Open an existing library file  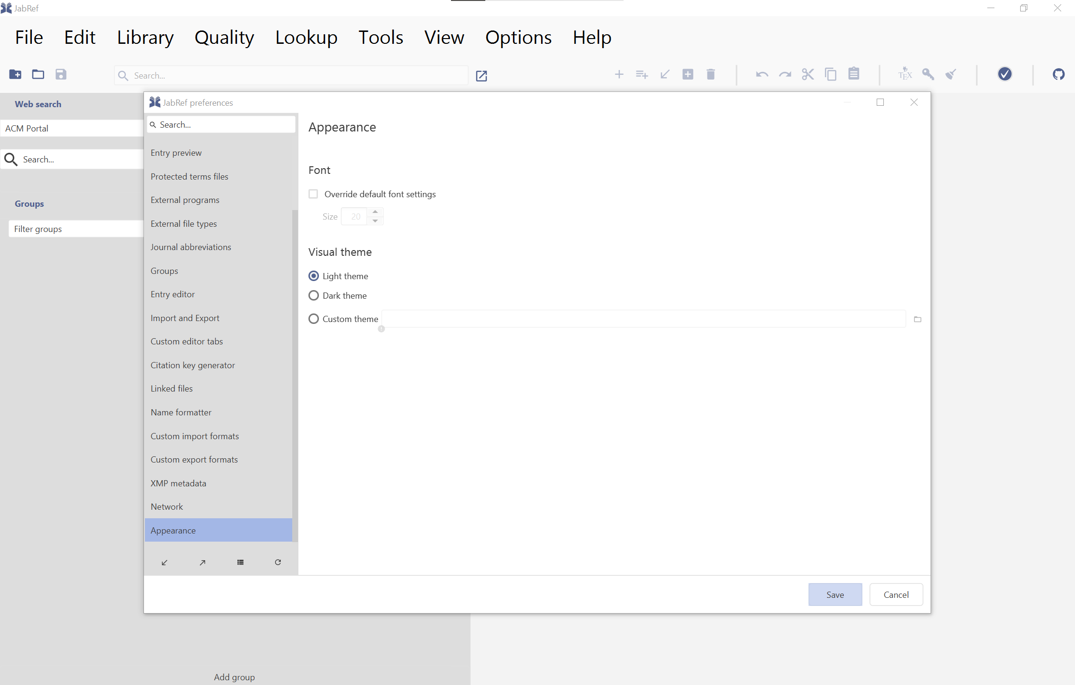point(38,74)
